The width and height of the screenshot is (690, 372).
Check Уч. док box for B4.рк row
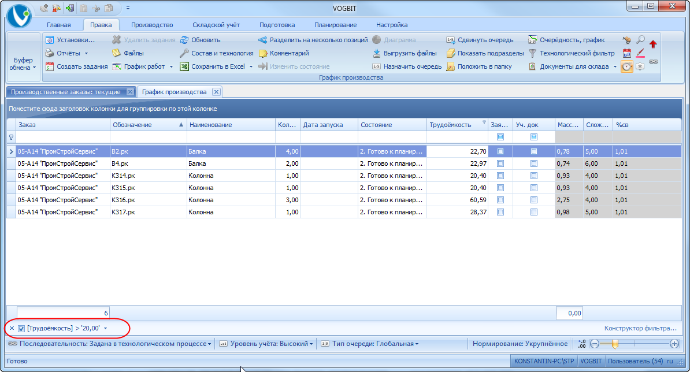click(534, 163)
